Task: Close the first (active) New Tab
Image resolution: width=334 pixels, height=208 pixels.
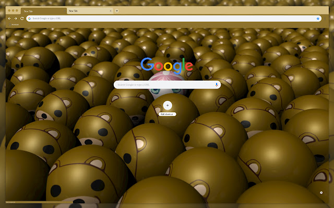Action: [65, 11]
